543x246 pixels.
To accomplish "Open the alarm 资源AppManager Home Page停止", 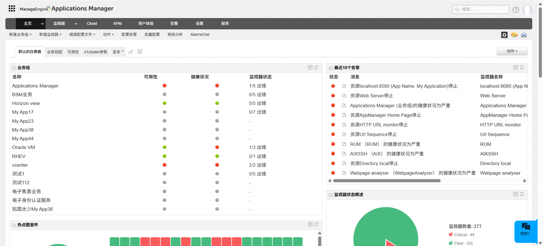I will click(x=385, y=115).
